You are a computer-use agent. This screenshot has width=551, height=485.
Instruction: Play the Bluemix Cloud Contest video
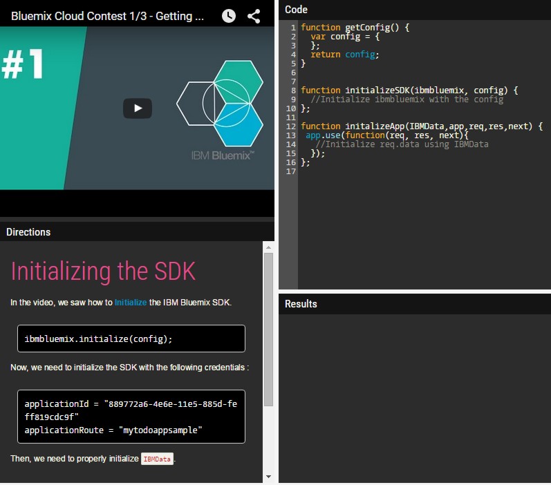click(138, 108)
